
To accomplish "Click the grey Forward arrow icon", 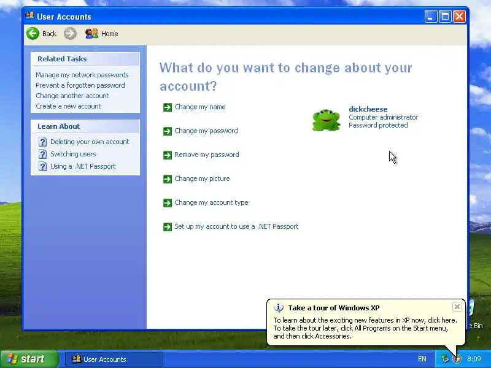I will (x=70, y=34).
